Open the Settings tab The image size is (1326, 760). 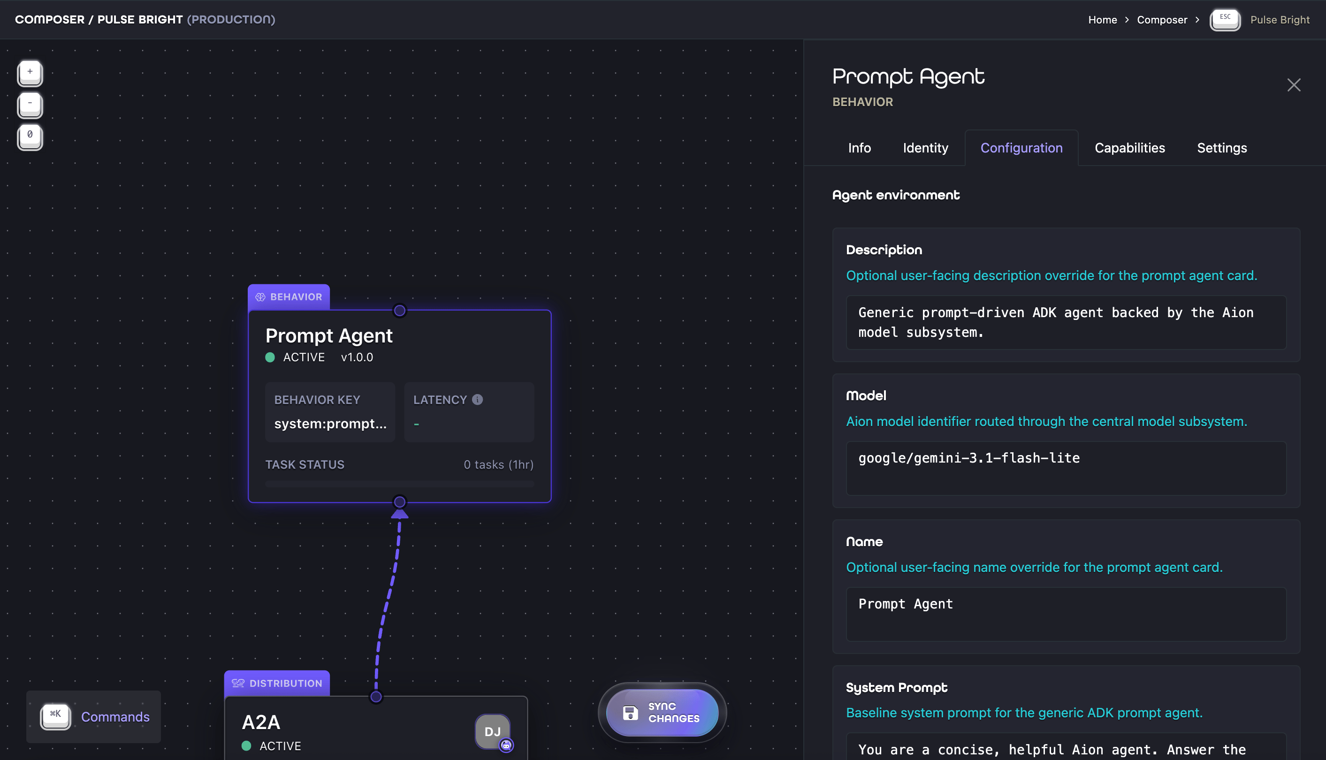pos(1221,148)
